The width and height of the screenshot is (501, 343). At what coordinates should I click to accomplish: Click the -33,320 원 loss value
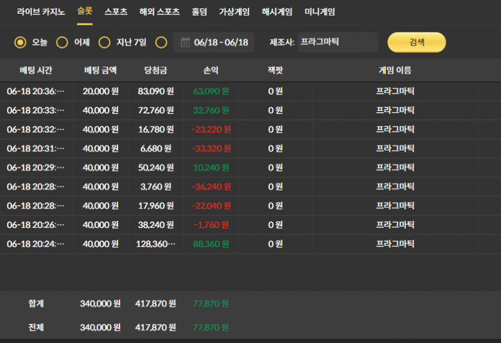211,149
